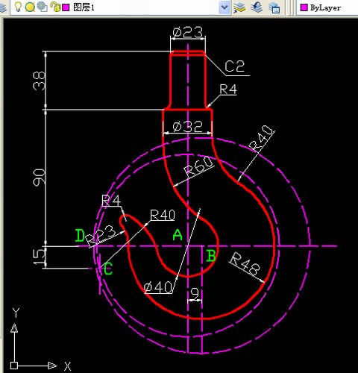358x373 pixels.
Task: Select the ø32 dimension text
Action: coord(187,127)
